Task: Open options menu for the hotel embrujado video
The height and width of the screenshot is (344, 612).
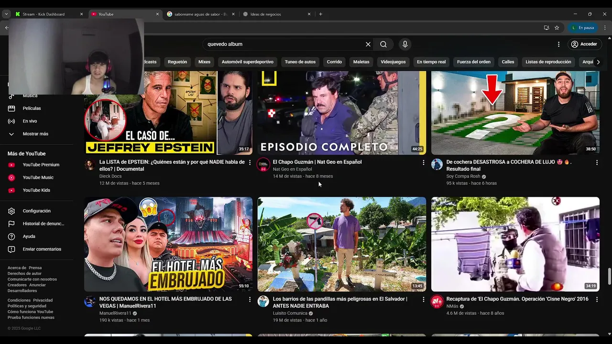Action: pos(250,299)
